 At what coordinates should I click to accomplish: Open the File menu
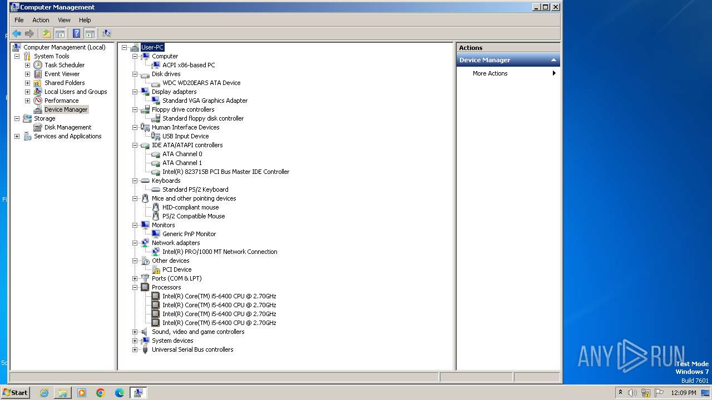(x=19, y=20)
